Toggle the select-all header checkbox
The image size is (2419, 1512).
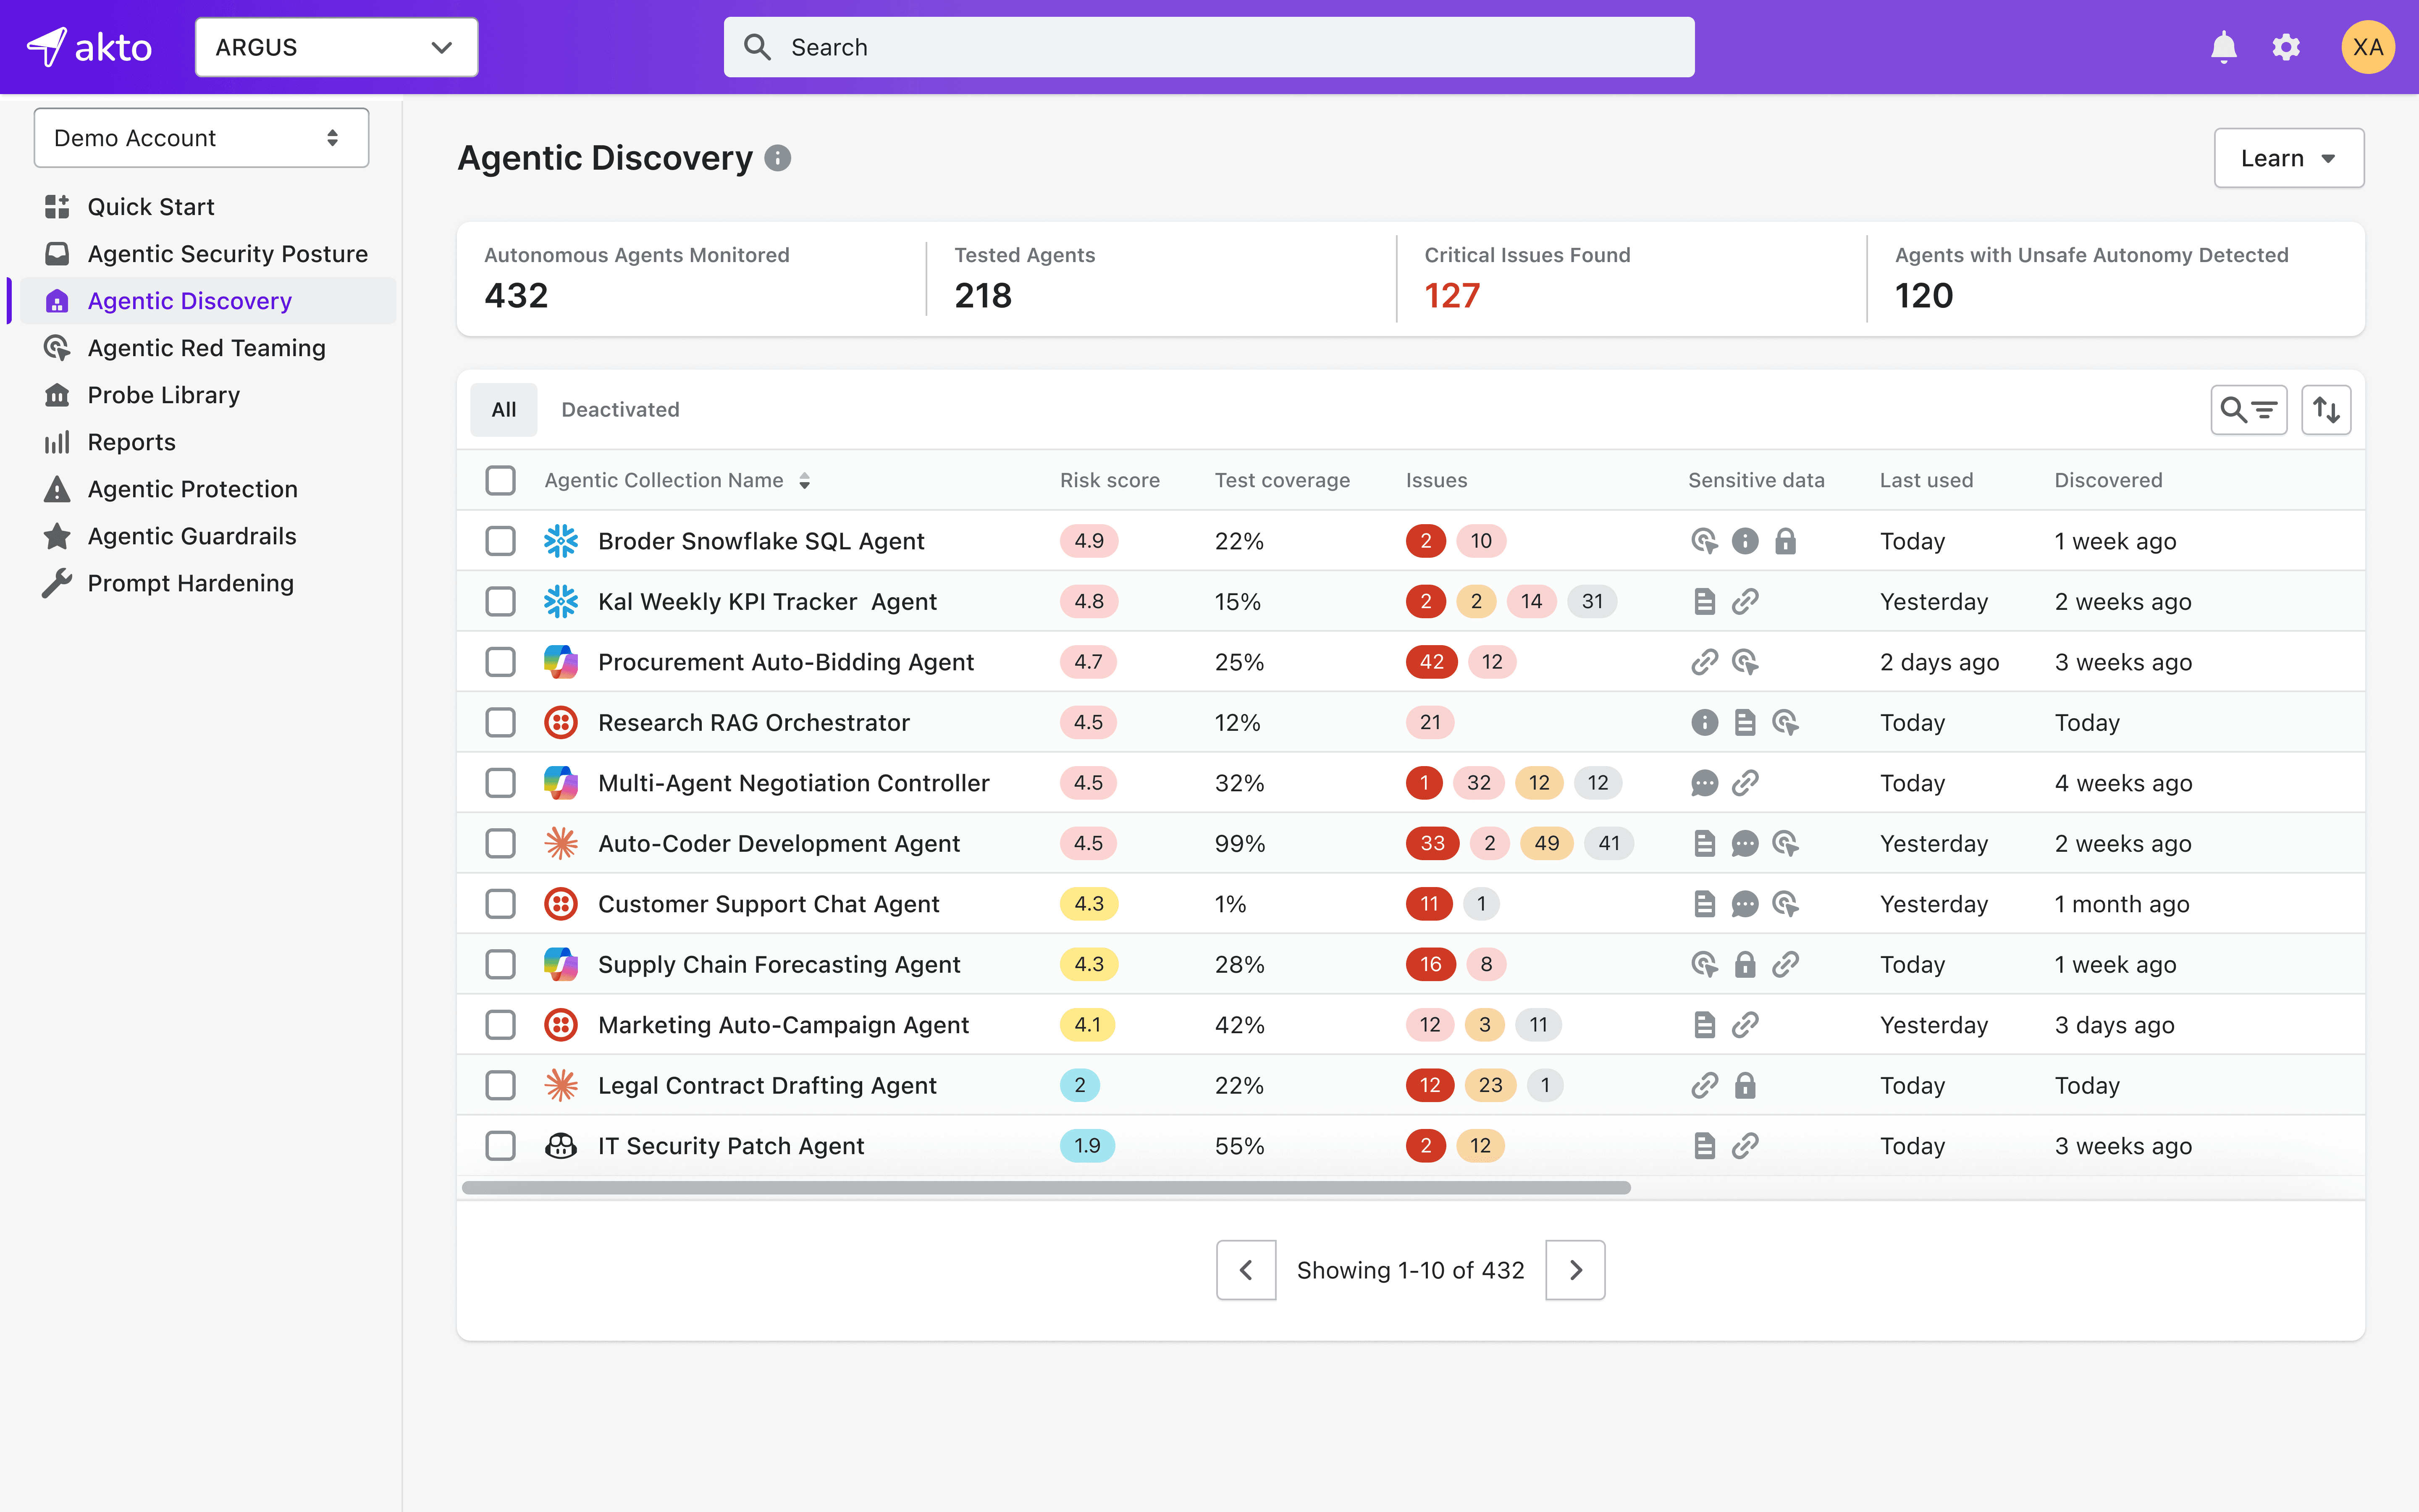[x=501, y=480]
